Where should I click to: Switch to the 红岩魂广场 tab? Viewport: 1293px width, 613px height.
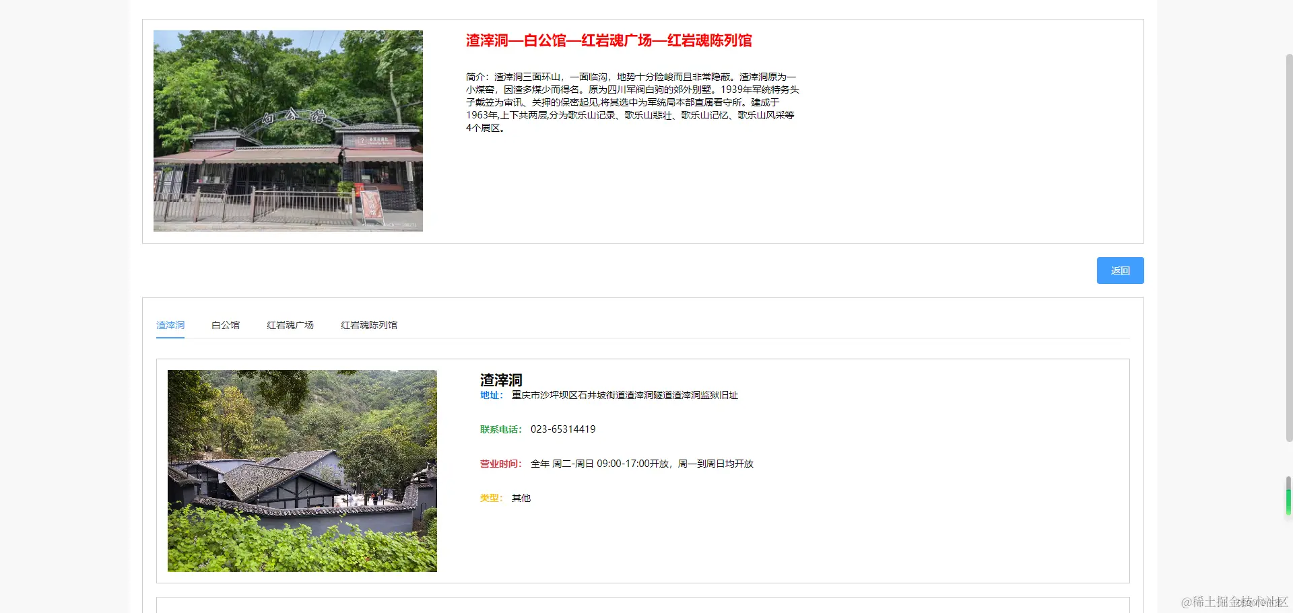coord(290,325)
